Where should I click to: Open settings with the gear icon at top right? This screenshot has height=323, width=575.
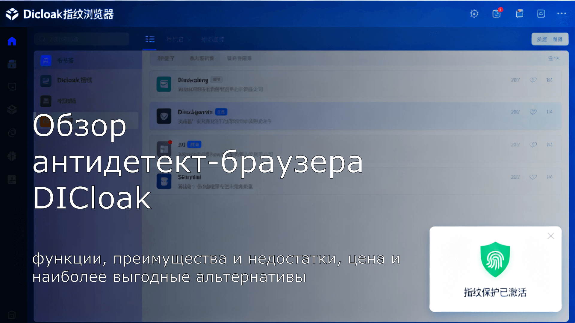474,14
